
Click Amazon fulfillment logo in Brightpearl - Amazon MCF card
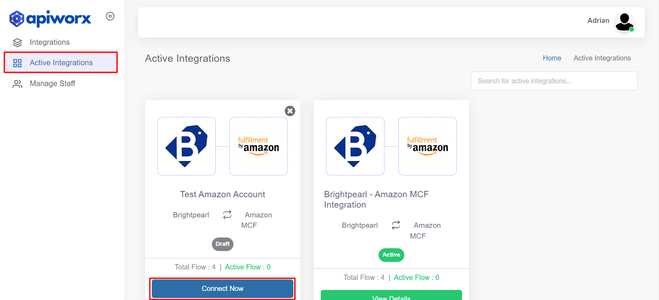(x=428, y=146)
